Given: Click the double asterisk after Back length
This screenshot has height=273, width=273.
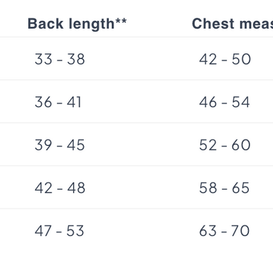Looking at the screenshot, I should coord(121,21).
